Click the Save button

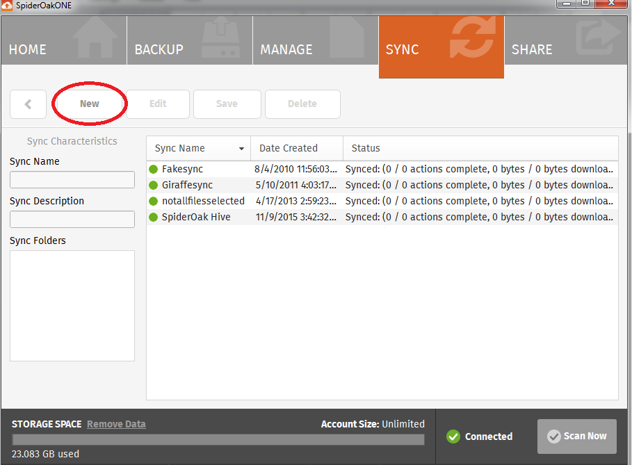coord(227,104)
